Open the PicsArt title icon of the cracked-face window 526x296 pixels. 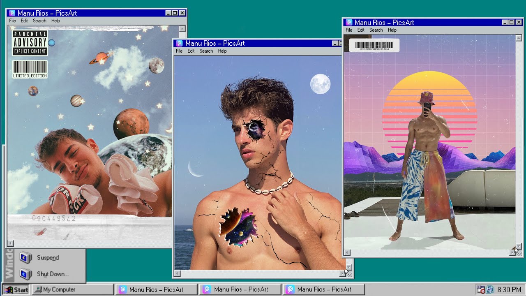[x=179, y=43]
